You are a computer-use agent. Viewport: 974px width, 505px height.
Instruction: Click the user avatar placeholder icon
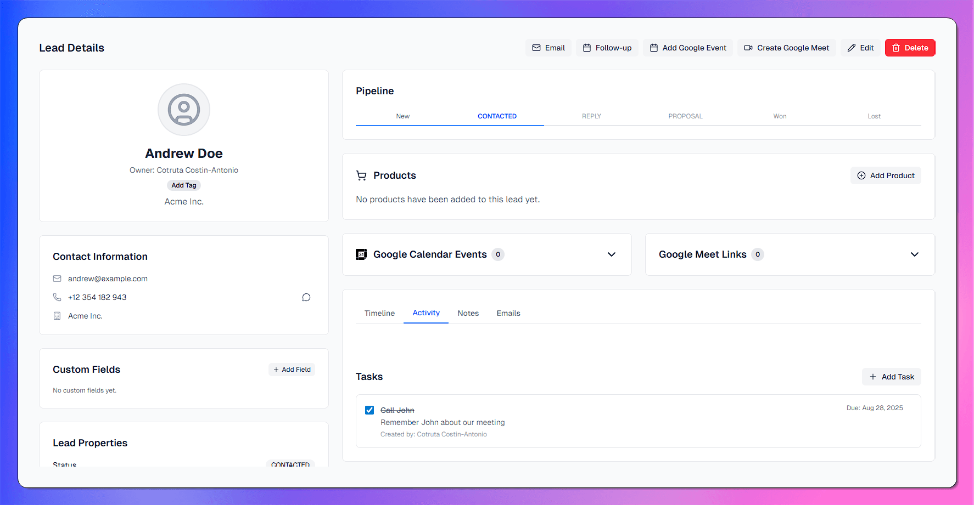184,110
